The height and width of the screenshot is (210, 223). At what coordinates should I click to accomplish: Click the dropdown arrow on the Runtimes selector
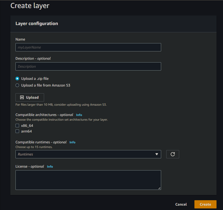(x=157, y=154)
